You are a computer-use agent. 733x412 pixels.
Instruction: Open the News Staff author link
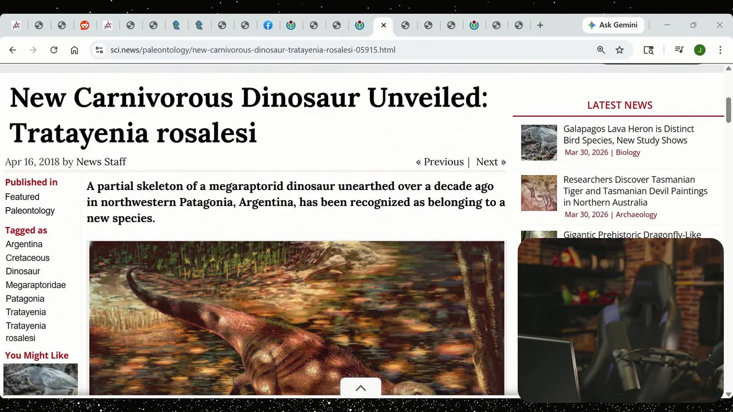(101, 162)
